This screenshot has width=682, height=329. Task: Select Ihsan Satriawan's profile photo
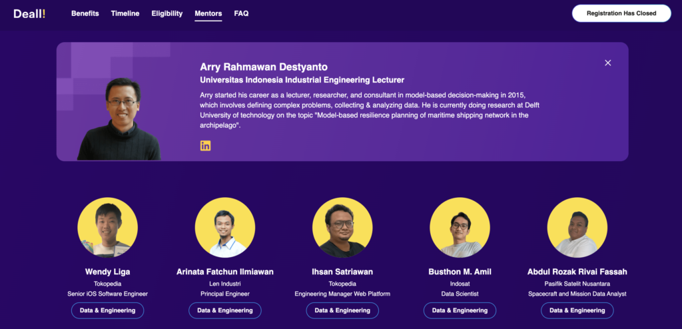click(x=342, y=228)
